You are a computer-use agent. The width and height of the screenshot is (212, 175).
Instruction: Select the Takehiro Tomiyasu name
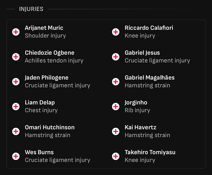[x=150, y=152]
